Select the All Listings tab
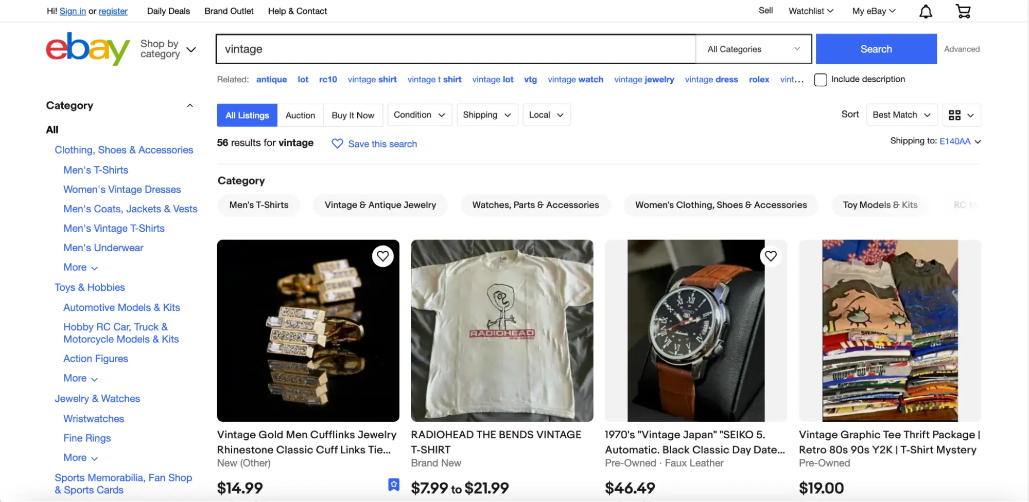1029x502 pixels. click(247, 115)
